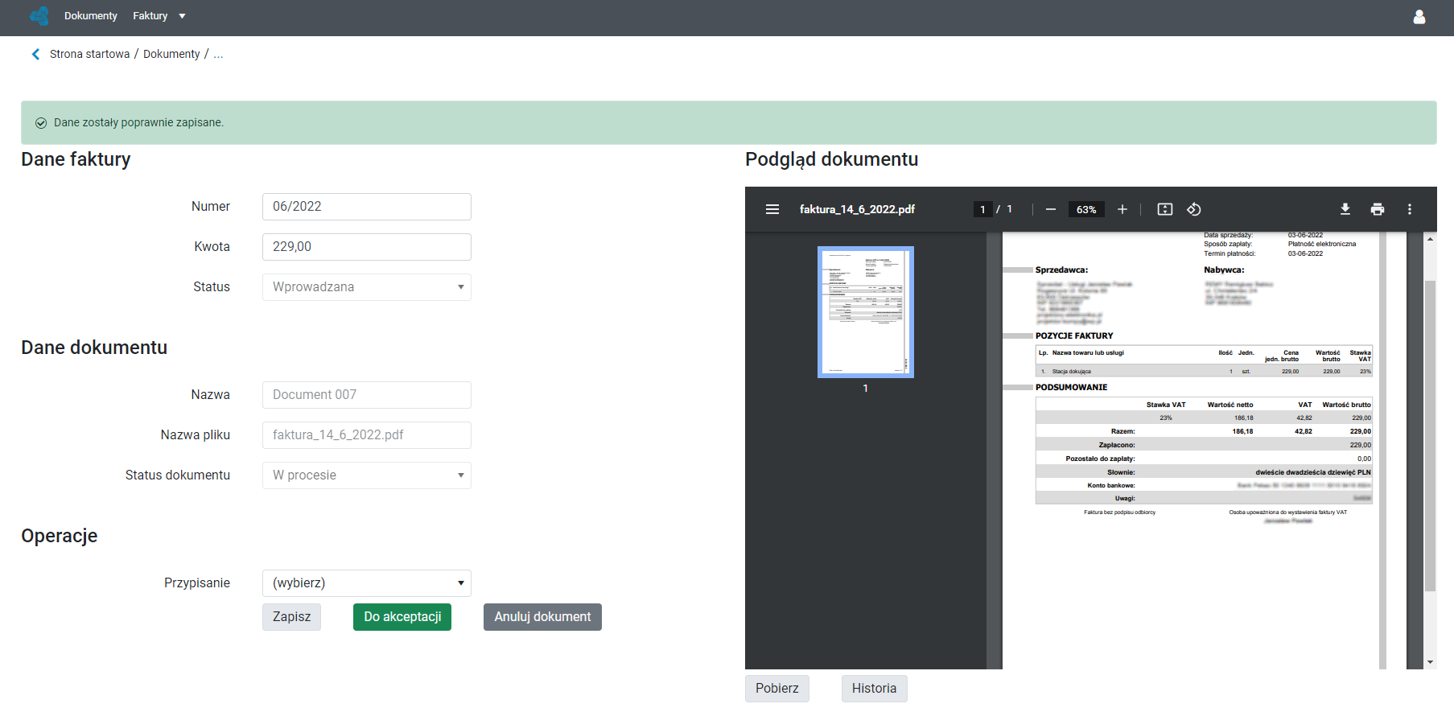This screenshot has width=1454, height=712.
Task: Open the Faktury dropdown arrow
Action: [182, 16]
